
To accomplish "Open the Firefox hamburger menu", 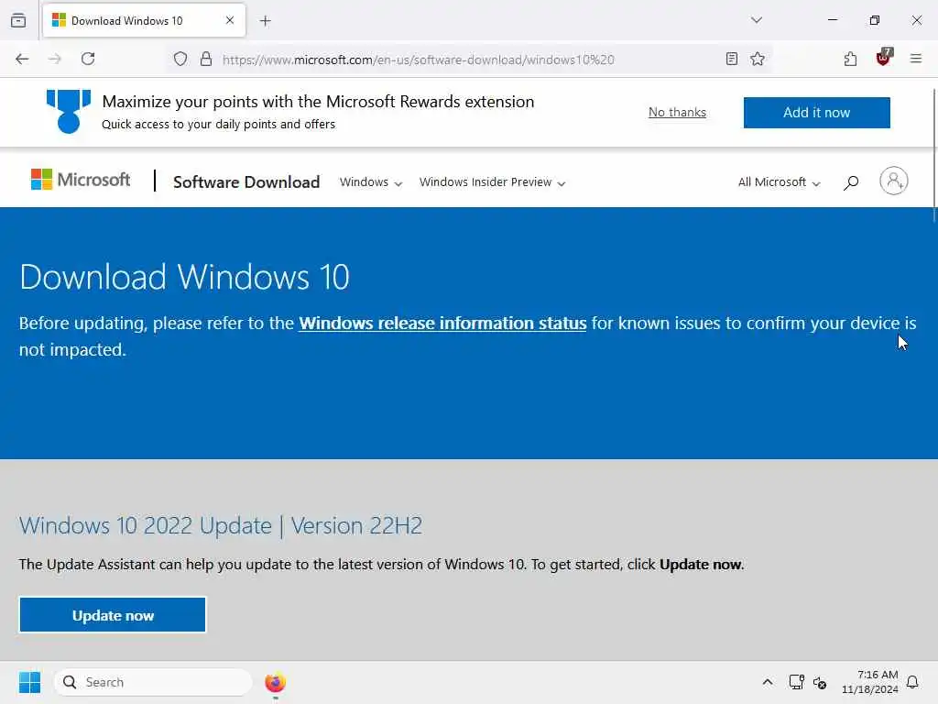I will click(916, 59).
